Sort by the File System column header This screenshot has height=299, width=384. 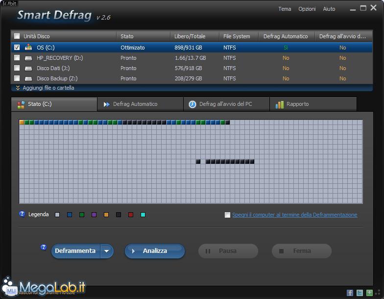pyautogui.click(x=239, y=36)
